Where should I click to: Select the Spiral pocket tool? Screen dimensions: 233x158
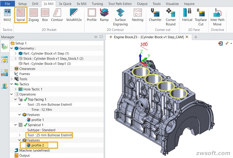(21, 15)
